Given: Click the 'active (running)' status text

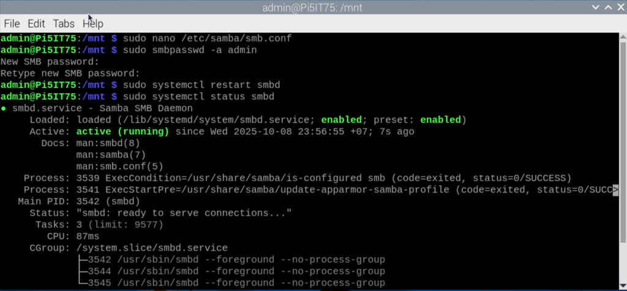Looking at the screenshot, I should pyautogui.click(x=122, y=131).
